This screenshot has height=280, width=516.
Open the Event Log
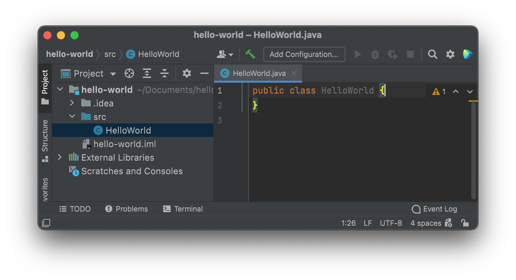434,209
